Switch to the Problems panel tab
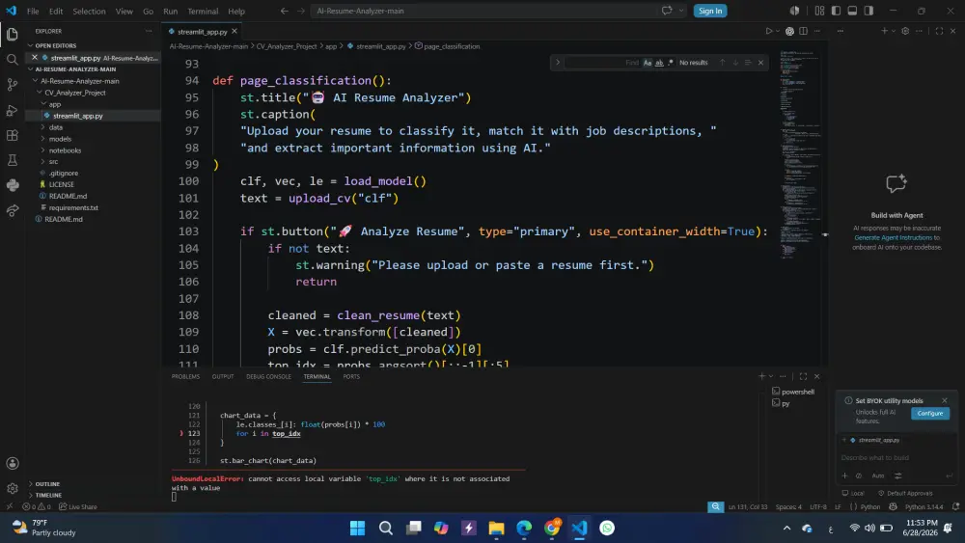This screenshot has width=965, height=543. (x=185, y=376)
